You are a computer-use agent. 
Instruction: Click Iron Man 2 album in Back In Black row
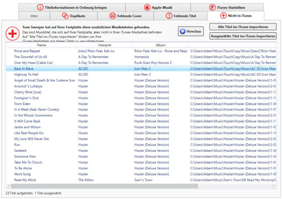[142, 69]
